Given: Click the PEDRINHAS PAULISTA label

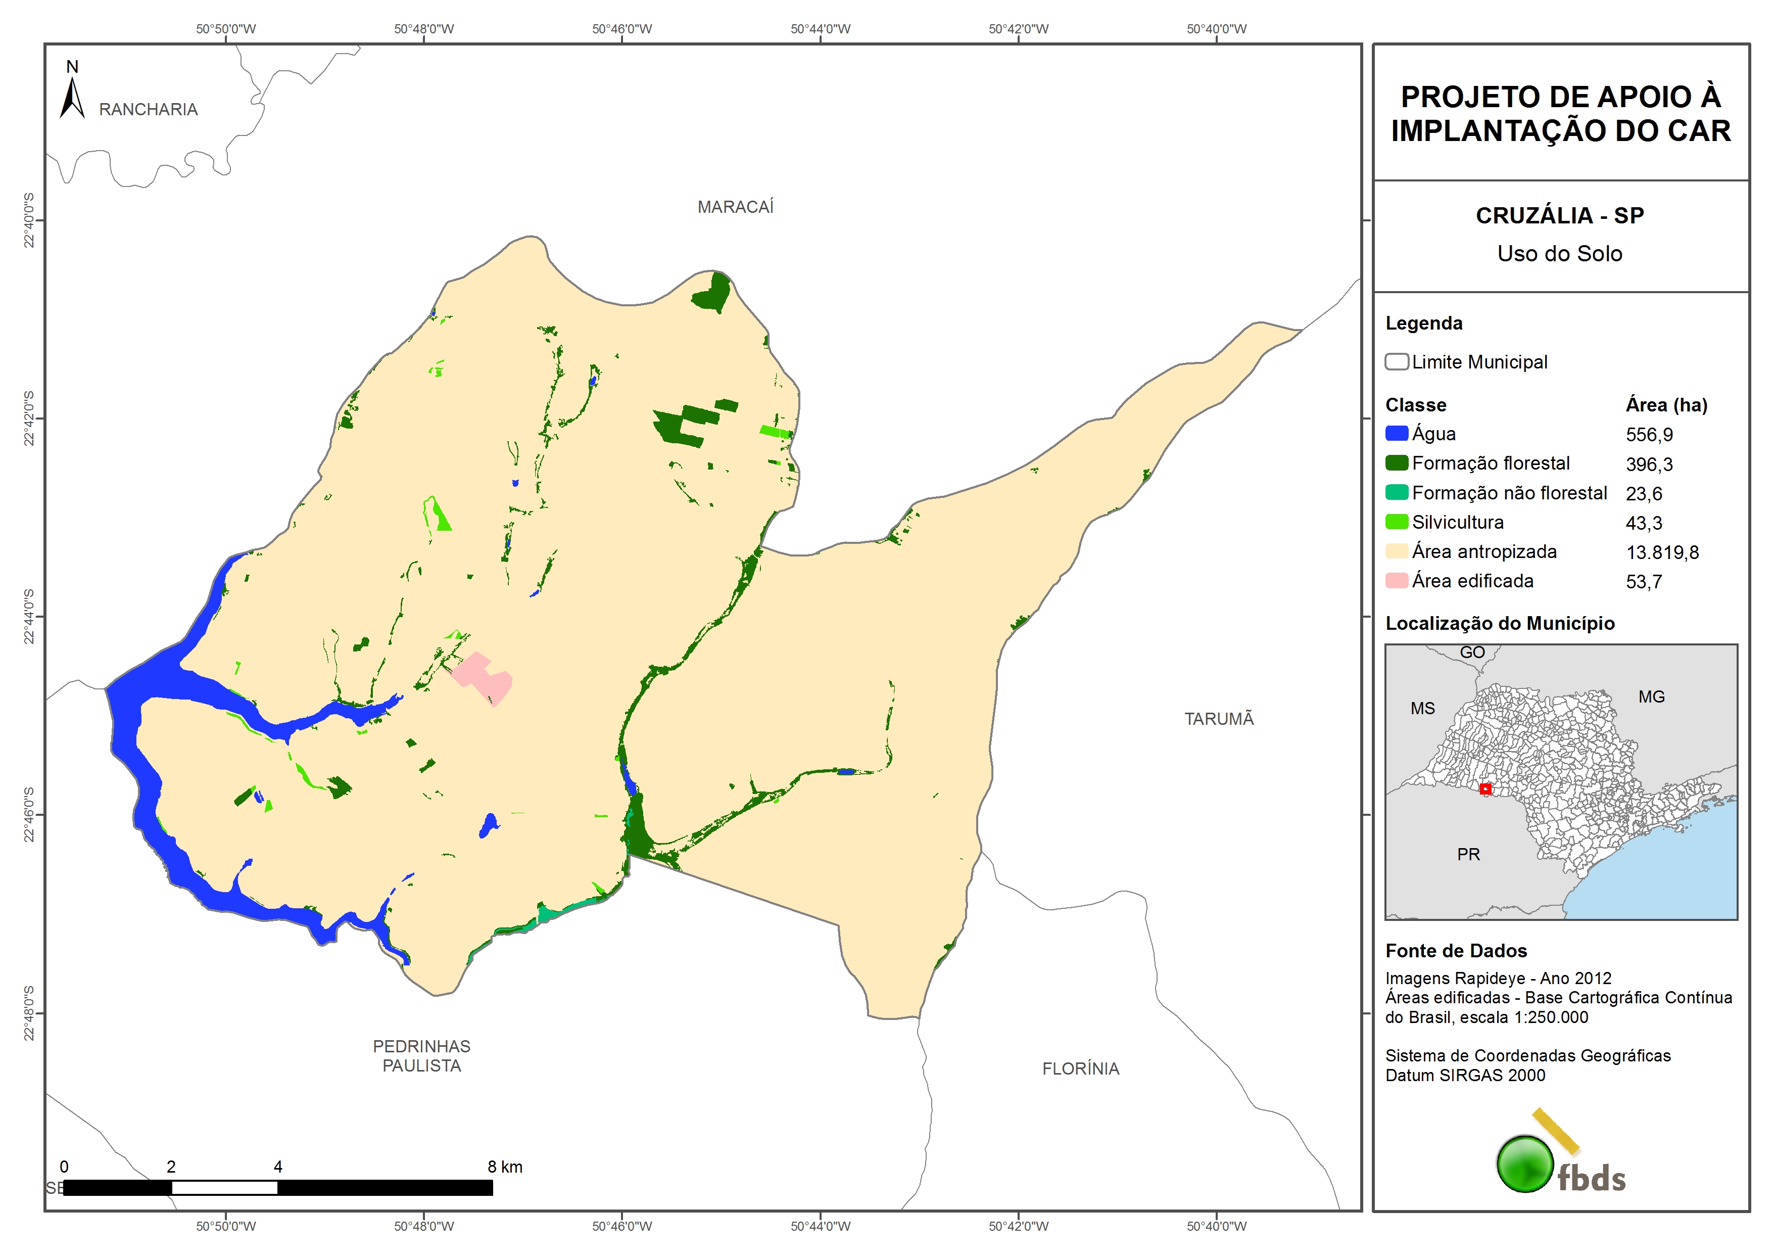Looking at the screenshot, I should click(x=421, y=1055).
